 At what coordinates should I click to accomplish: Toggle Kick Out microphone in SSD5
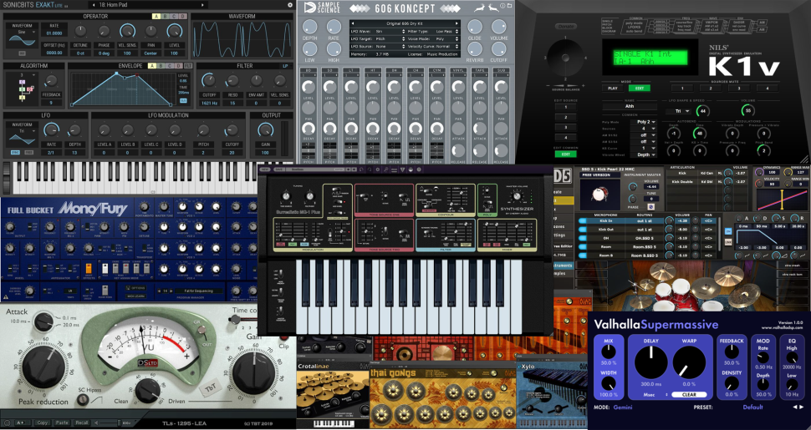tap(583, 230)
